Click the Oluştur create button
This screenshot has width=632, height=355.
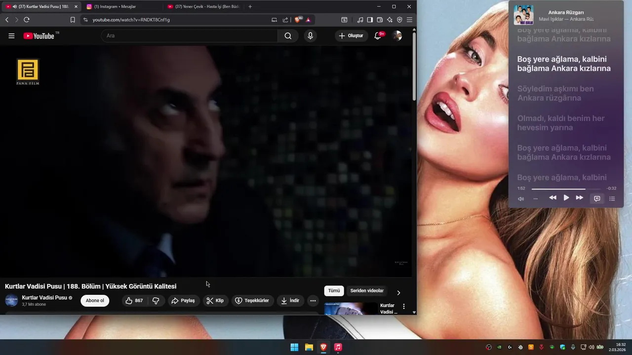click(351, 35)
